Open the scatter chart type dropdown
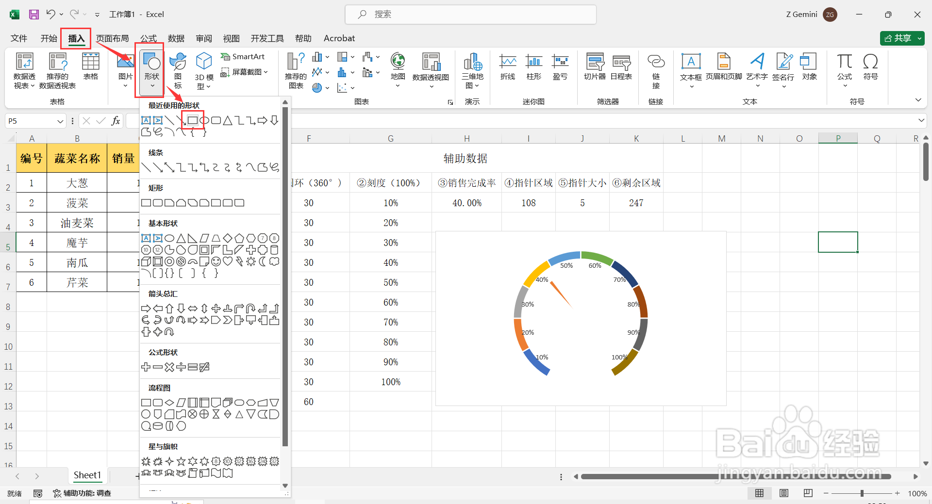This screenshot has width=932, height=504. [346, 88]
